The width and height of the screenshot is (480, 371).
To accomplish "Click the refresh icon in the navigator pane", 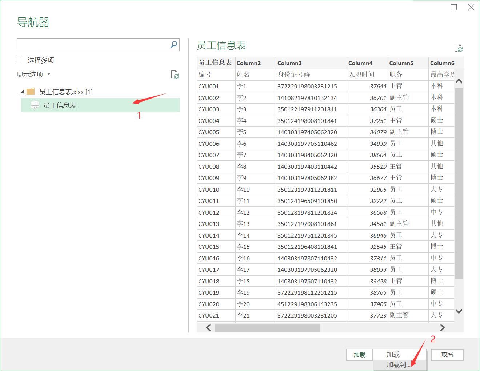I will click(175, 75).
